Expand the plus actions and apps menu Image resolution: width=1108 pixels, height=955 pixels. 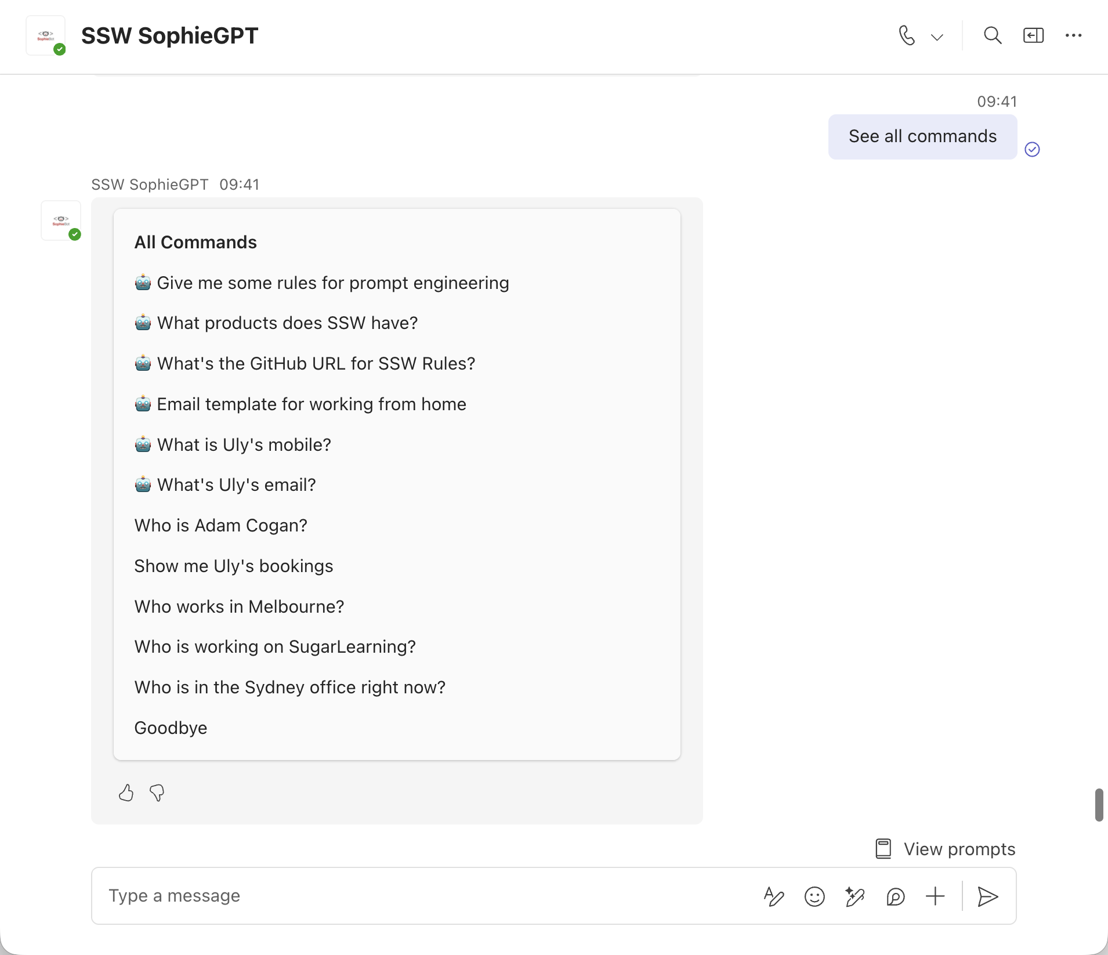(x=935, y=896)
